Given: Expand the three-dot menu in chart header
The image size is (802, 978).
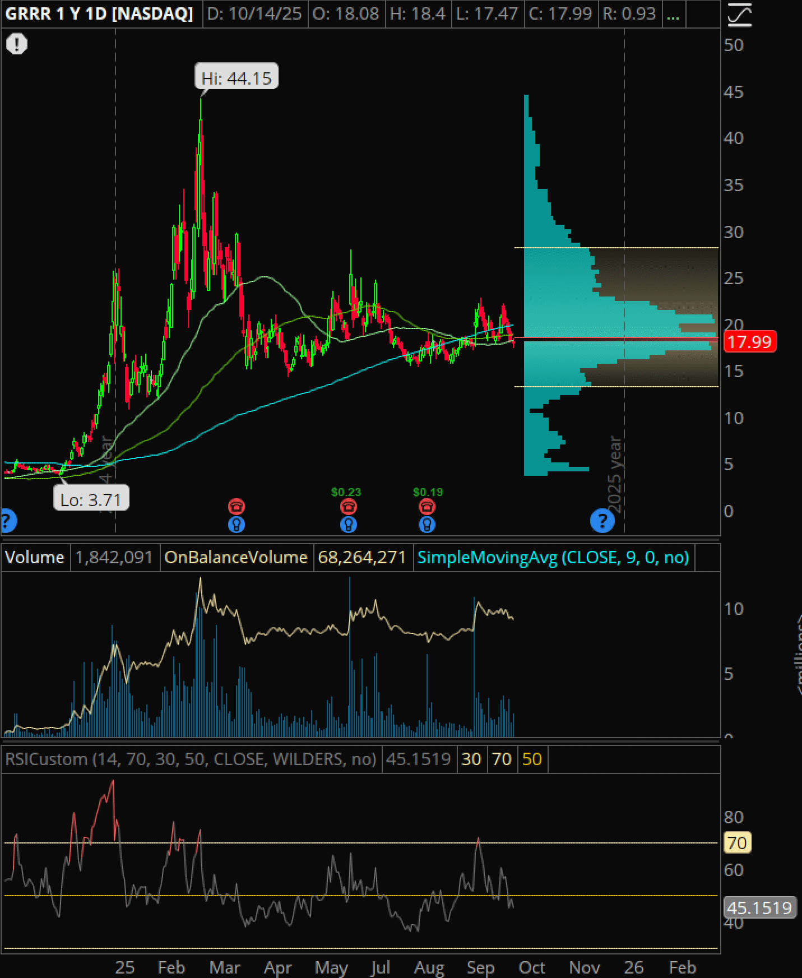Looking at the screenshot, I should click(674, 14).
